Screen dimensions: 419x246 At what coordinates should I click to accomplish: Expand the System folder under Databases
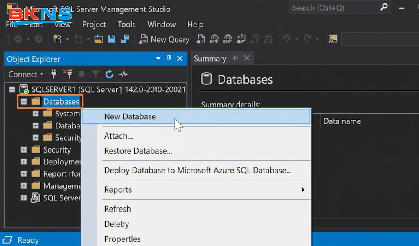tap(36, 114)
